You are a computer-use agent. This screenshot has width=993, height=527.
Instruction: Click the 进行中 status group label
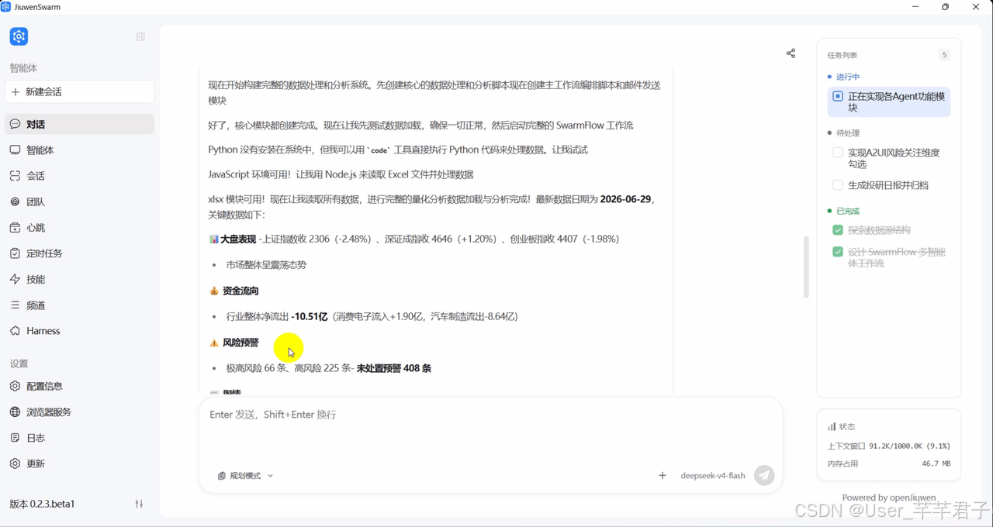tap(847, 77)
